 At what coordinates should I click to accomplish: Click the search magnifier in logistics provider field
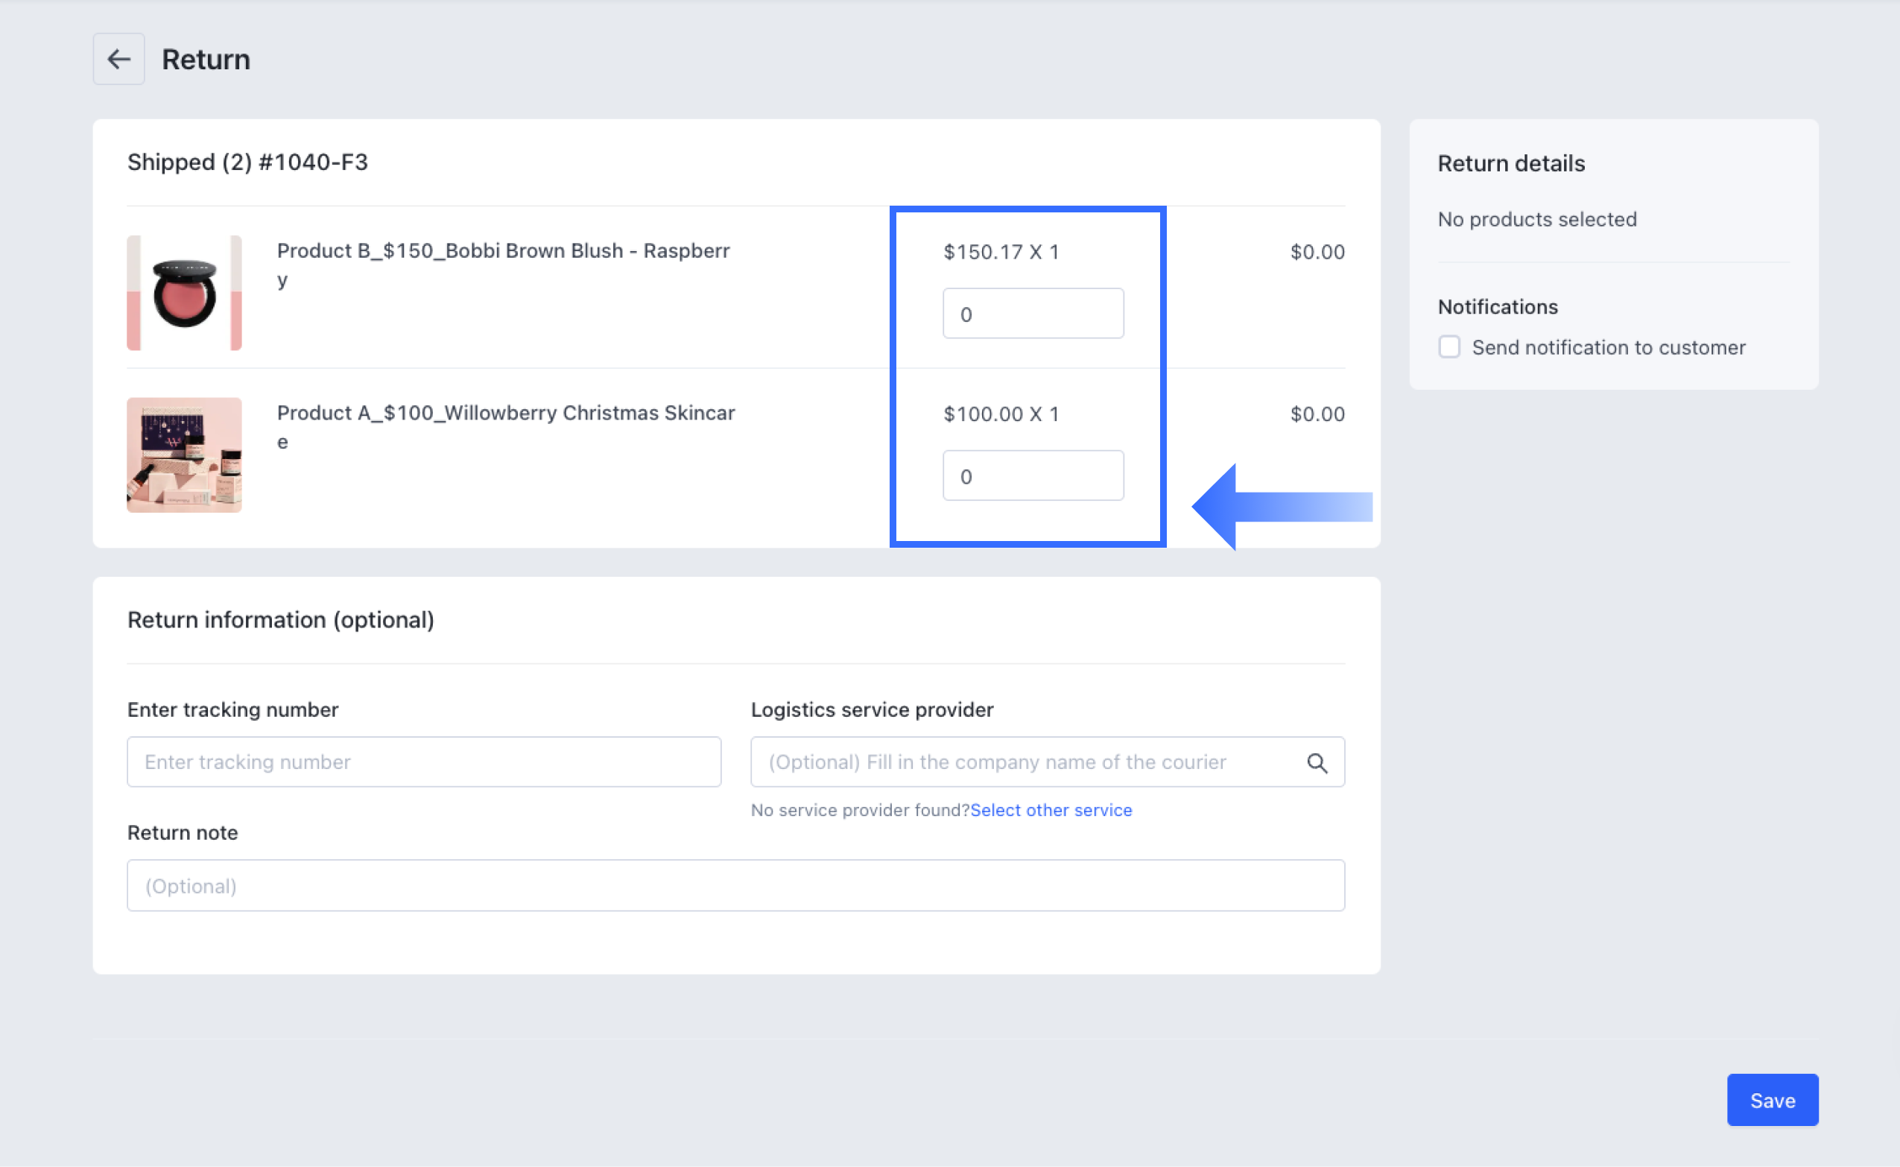click(1317, 762)
